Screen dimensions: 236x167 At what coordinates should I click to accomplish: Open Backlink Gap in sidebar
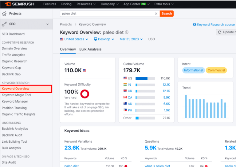[11, 74]
